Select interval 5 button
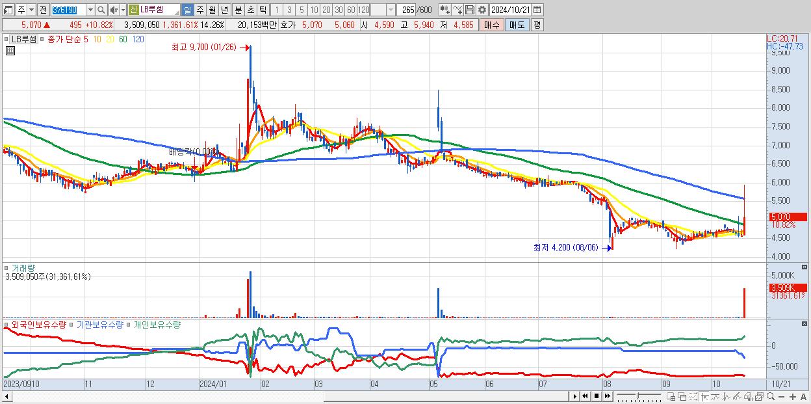 point(302,10)
